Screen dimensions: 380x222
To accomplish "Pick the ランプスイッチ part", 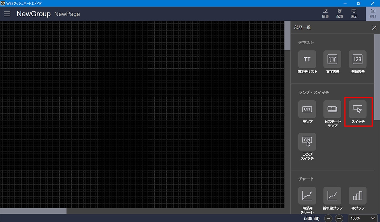I will pos(307,142).
